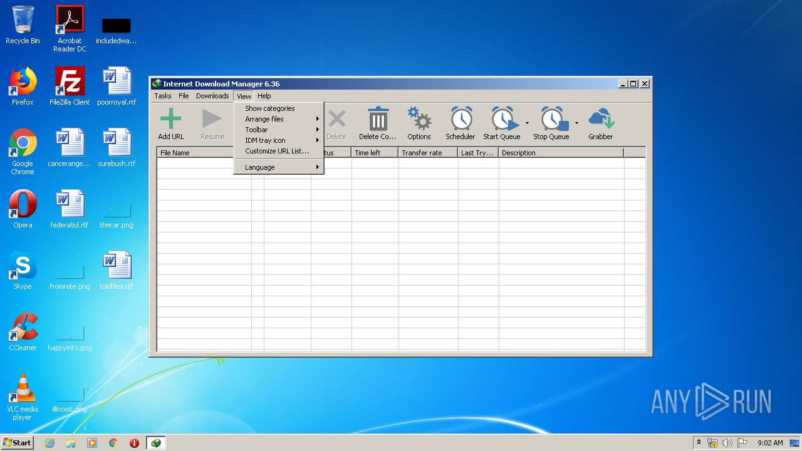This screenshot has width=802, height=451.
Task: Show hidden system tray icons
Action: click(699, 443)
